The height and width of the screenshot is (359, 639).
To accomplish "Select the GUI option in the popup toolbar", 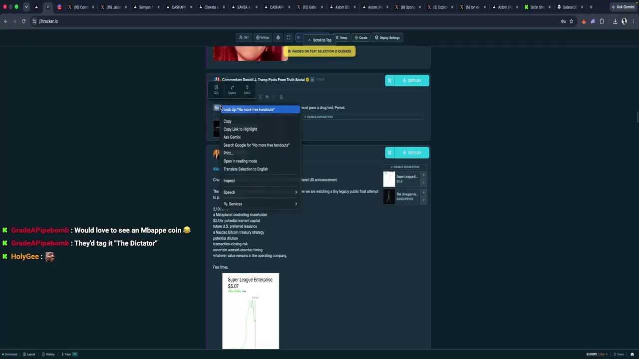I will [x=216, y=90].
